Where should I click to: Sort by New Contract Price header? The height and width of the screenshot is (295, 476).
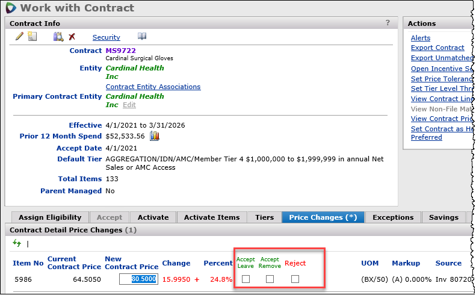[x=131, y=263]
